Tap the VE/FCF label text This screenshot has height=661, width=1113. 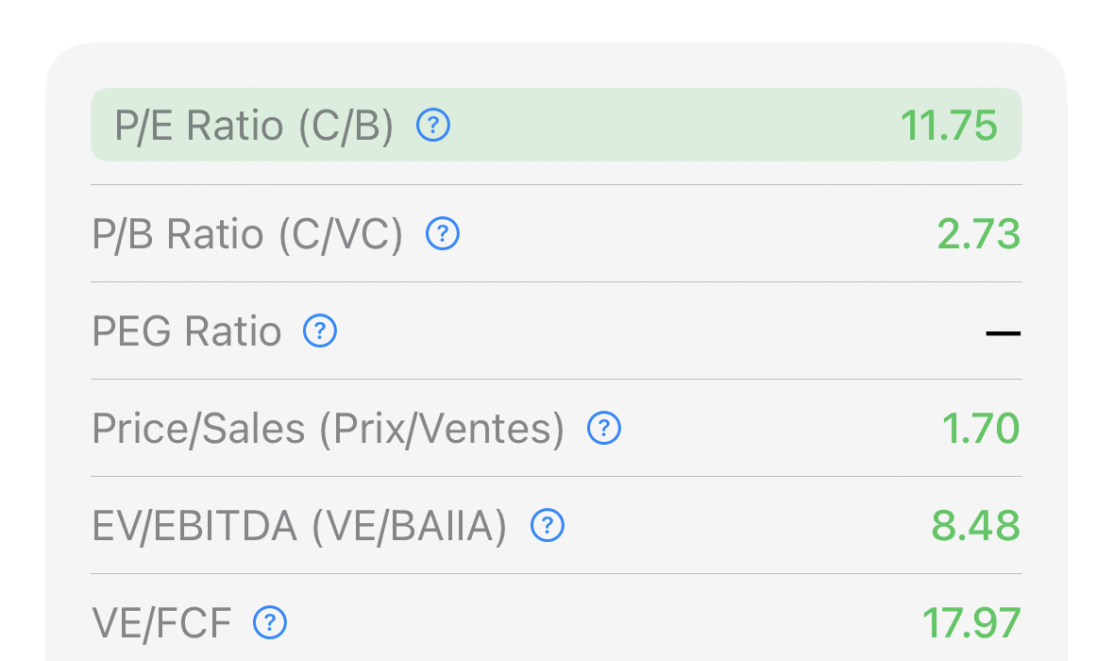tap(161, 623)
